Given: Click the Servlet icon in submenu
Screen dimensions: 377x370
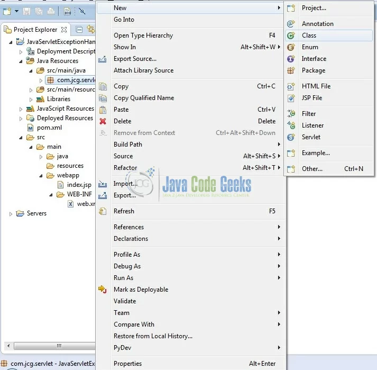Looking at the screenshot, I should pos(291,137).
